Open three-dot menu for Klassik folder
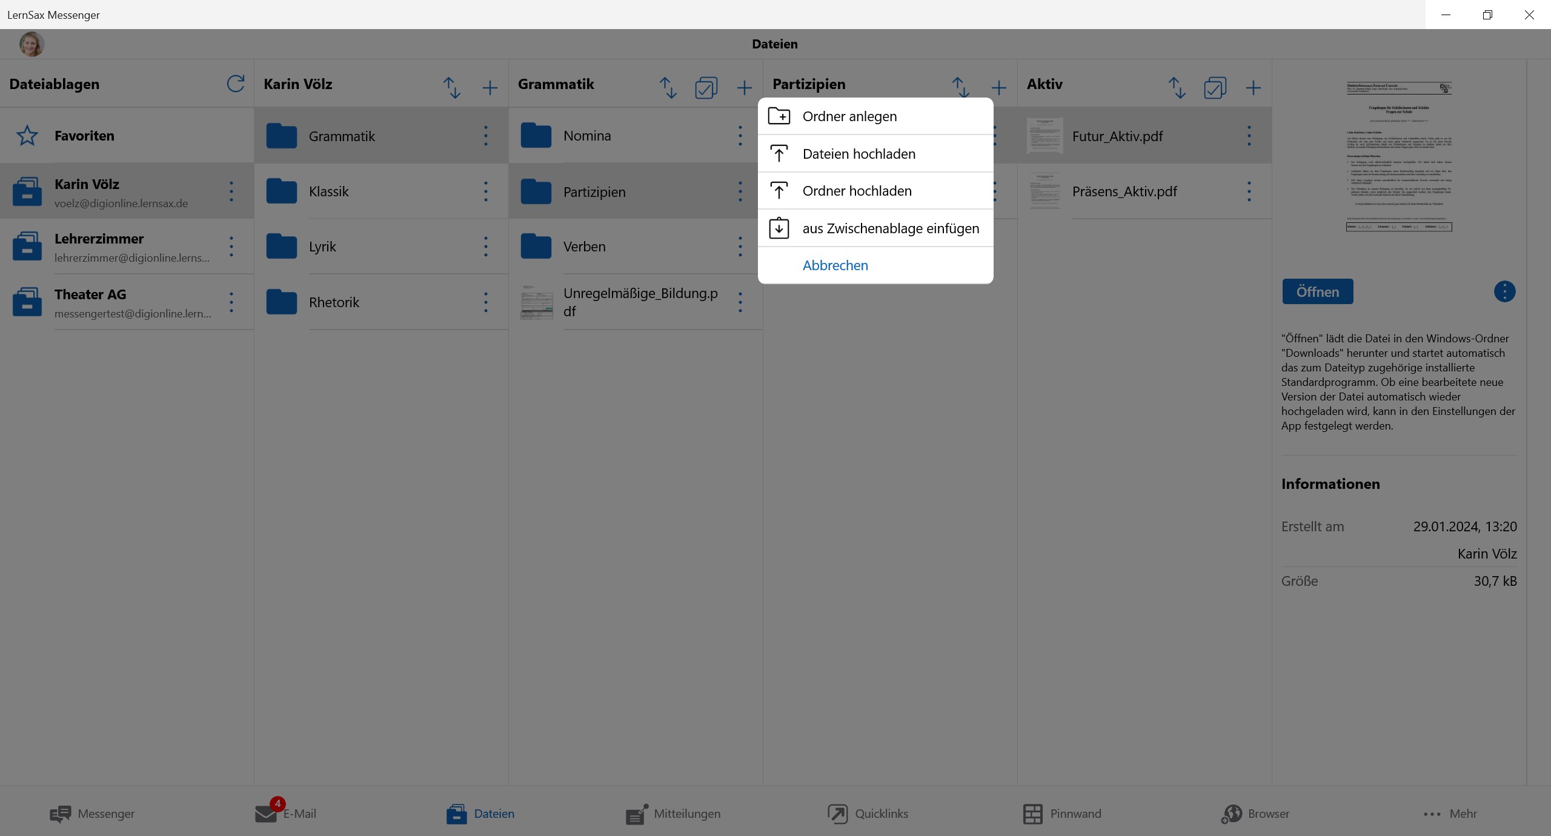This screenshot has width=1551, height=836. tap(486, 191)
